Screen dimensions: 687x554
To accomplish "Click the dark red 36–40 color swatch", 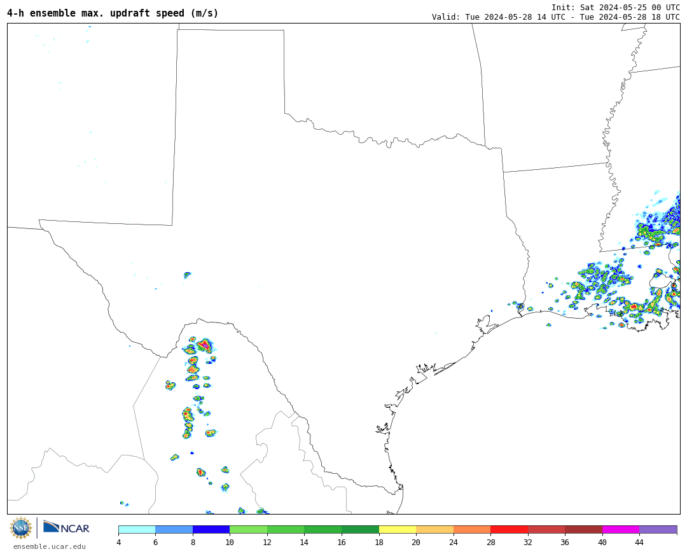I will 583,529.
